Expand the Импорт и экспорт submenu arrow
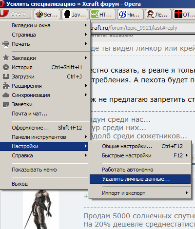Viewport: 195px width, 229px height. pos(187,193)
